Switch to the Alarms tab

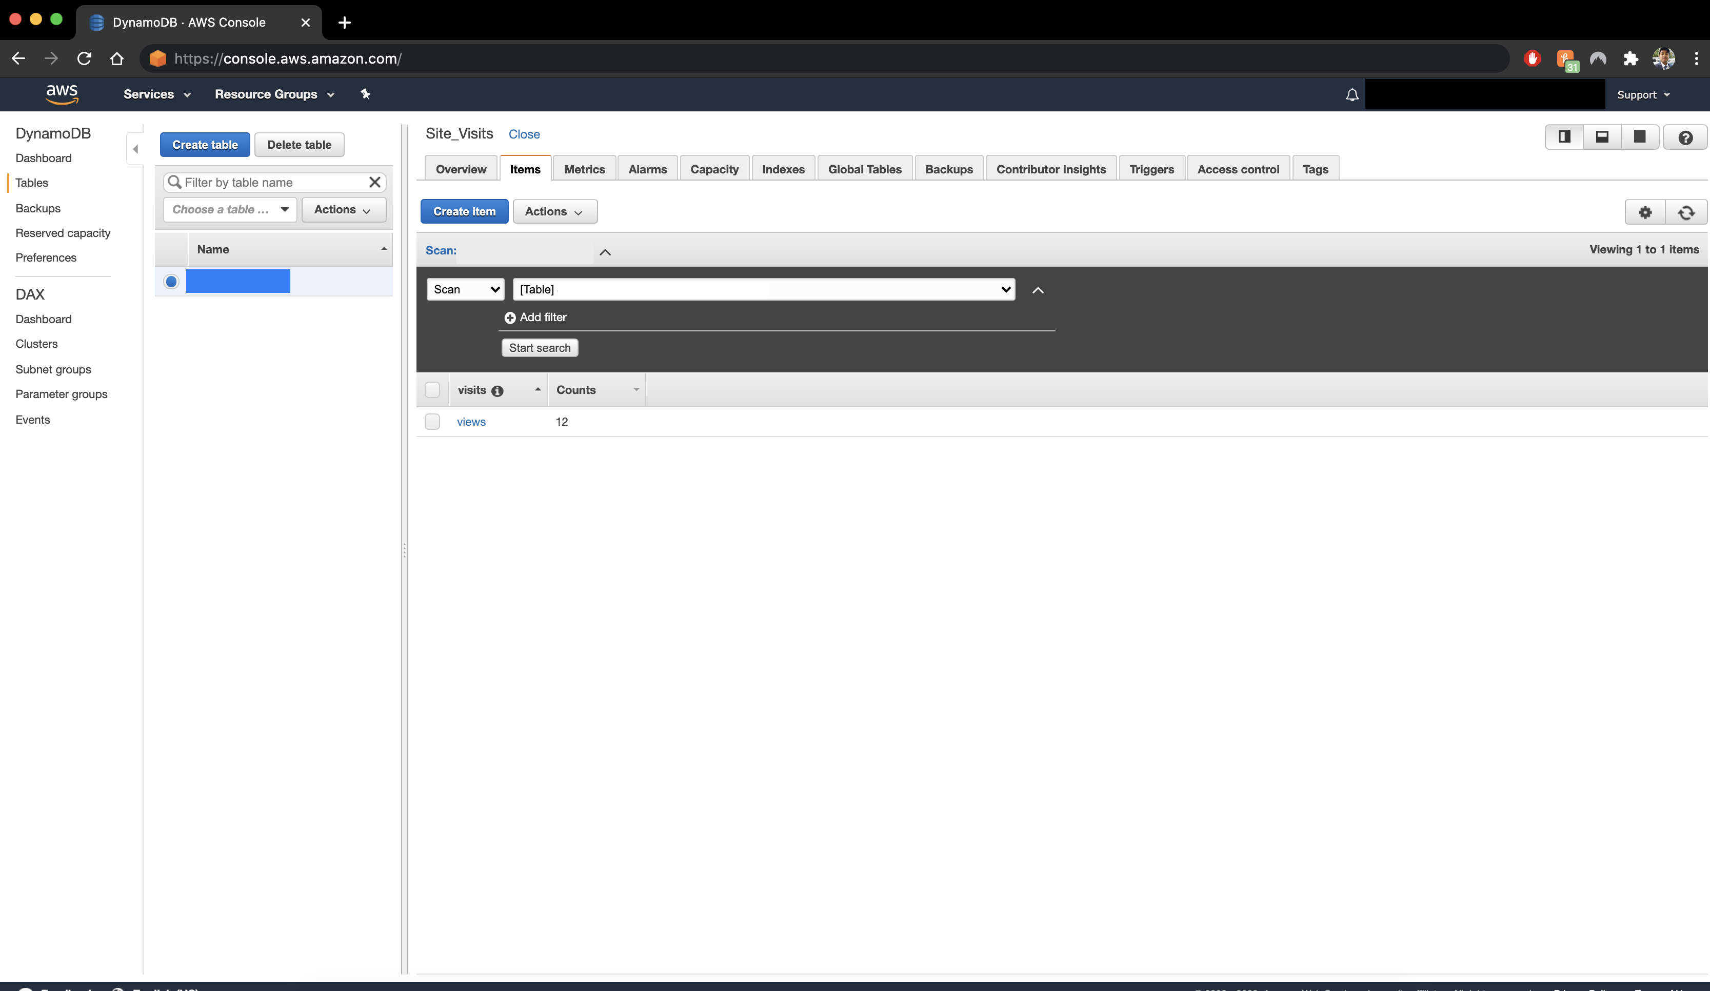(x=647, y=169)
